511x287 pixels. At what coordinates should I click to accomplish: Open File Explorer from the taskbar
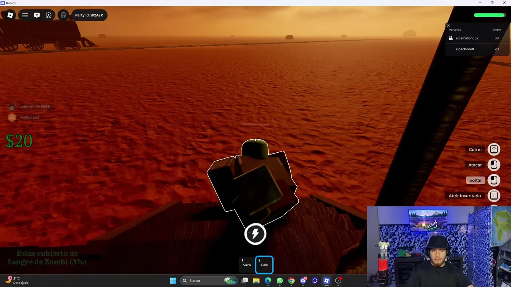(256, 281)
